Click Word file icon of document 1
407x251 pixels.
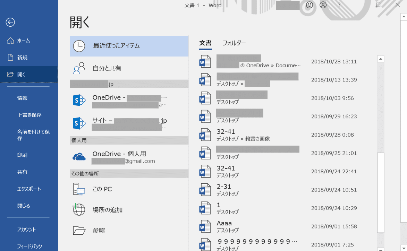(205, 208)
